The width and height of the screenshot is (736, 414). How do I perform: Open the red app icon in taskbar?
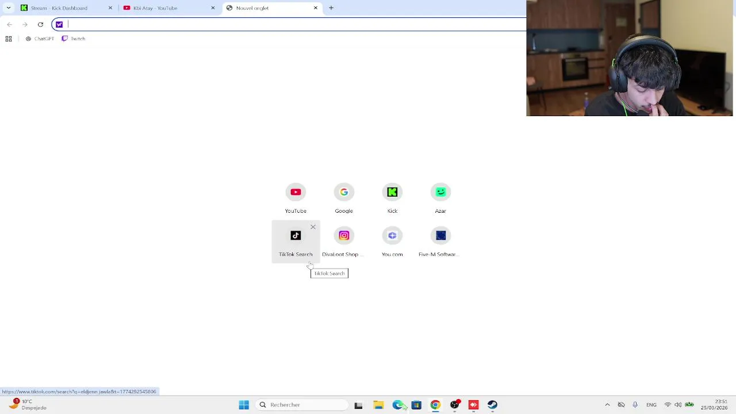coord(473,405)
